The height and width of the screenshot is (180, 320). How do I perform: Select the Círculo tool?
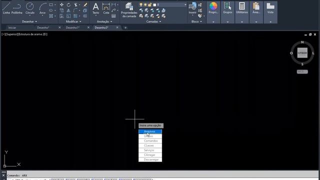point(30,8)
